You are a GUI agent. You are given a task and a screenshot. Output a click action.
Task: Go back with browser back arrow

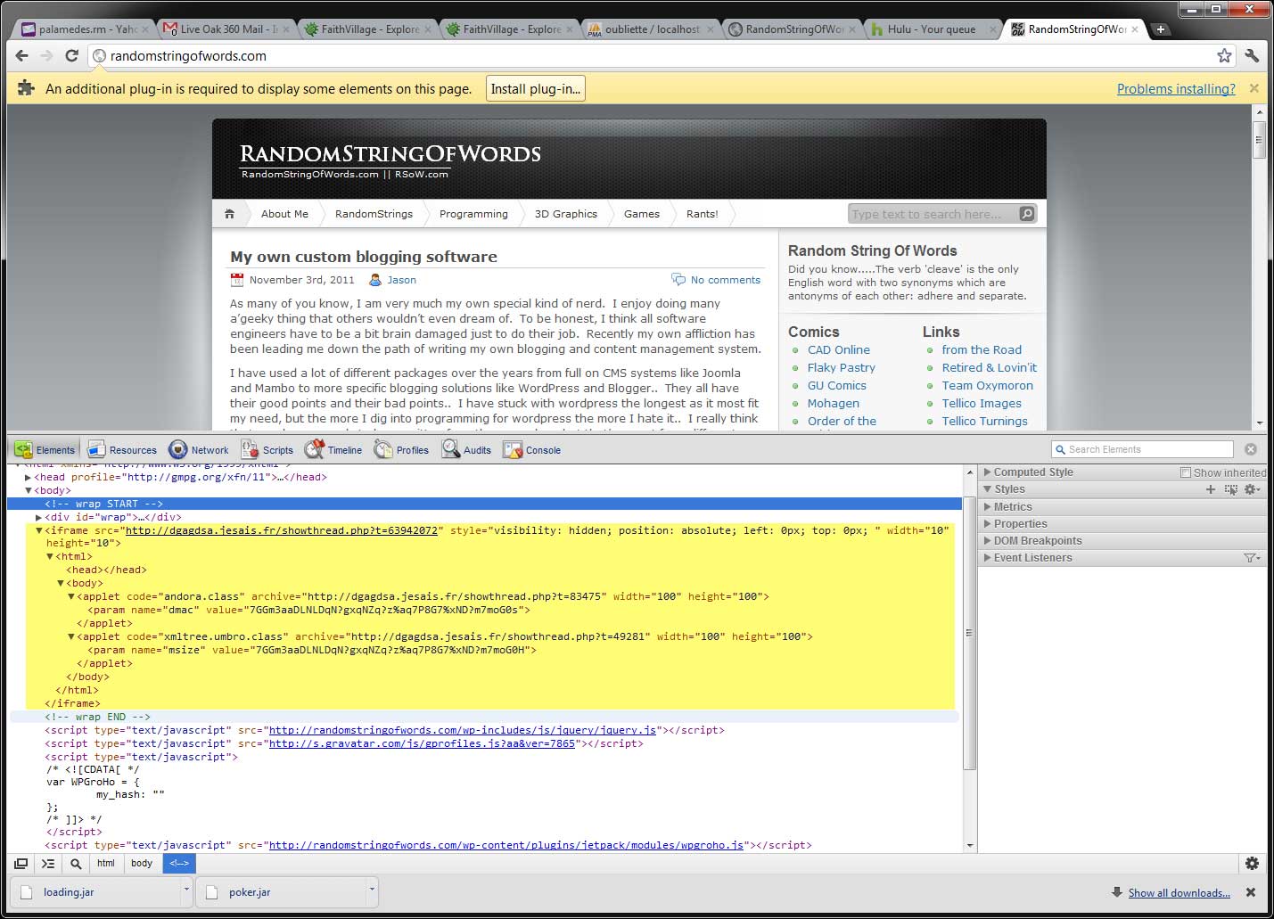[22, 55]
